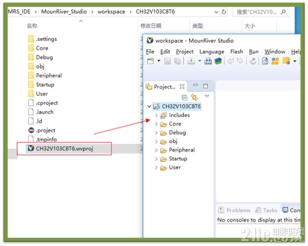The image size is (308, 246).
Task: Click MounRiver_Studio in Explorer address path
Action: tap(64, 12)
